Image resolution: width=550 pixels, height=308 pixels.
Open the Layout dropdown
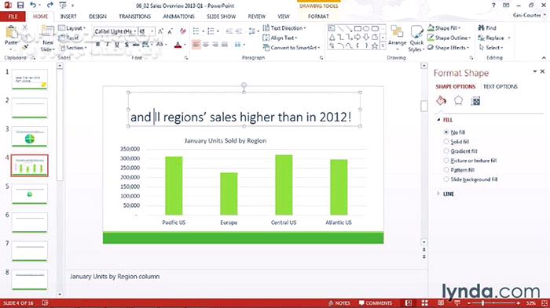pos(72,28)
